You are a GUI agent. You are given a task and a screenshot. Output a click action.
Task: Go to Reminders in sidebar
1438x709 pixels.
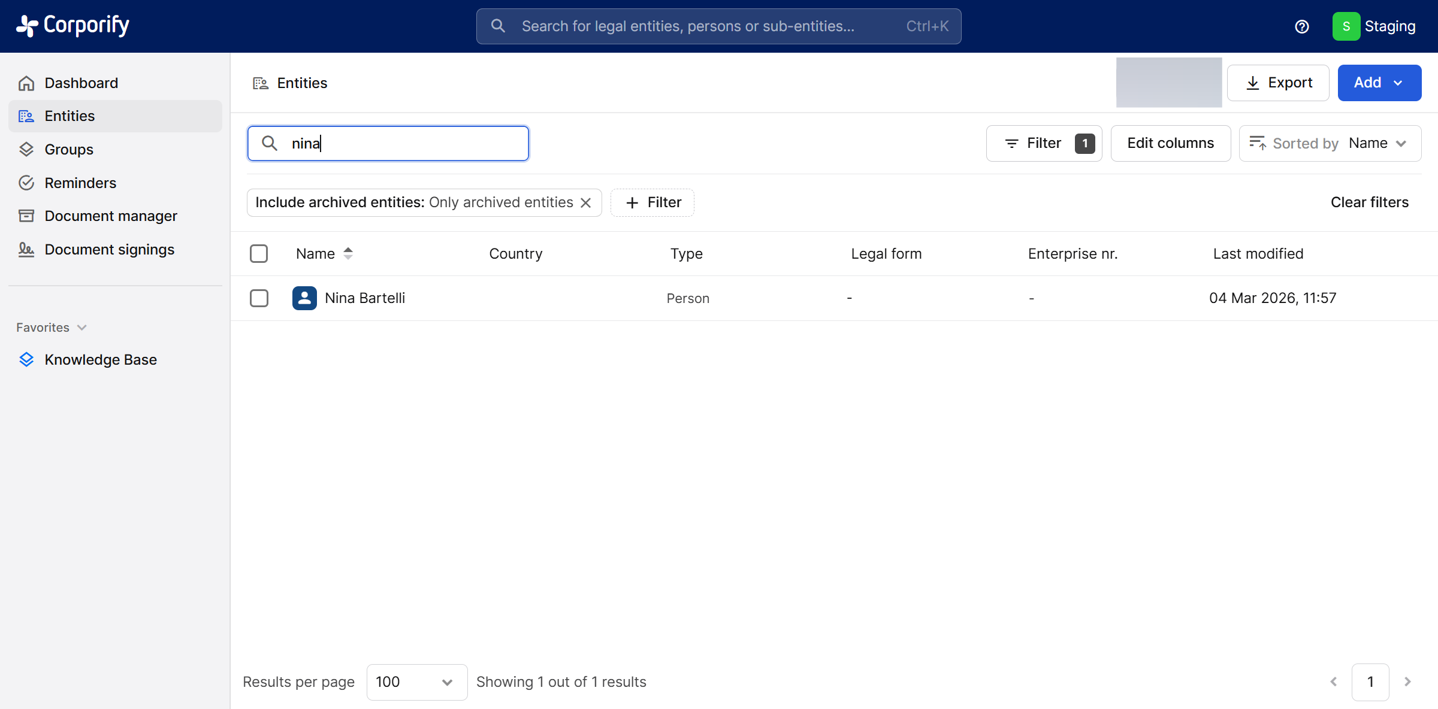(80, 183)
